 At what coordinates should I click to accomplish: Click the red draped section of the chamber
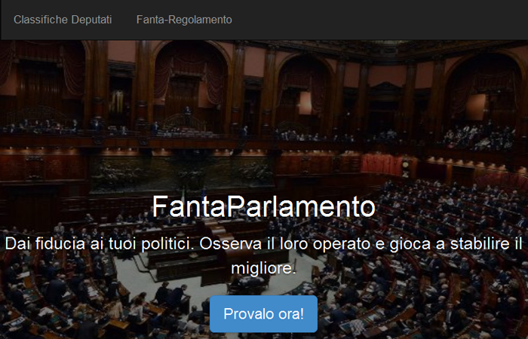382,164
